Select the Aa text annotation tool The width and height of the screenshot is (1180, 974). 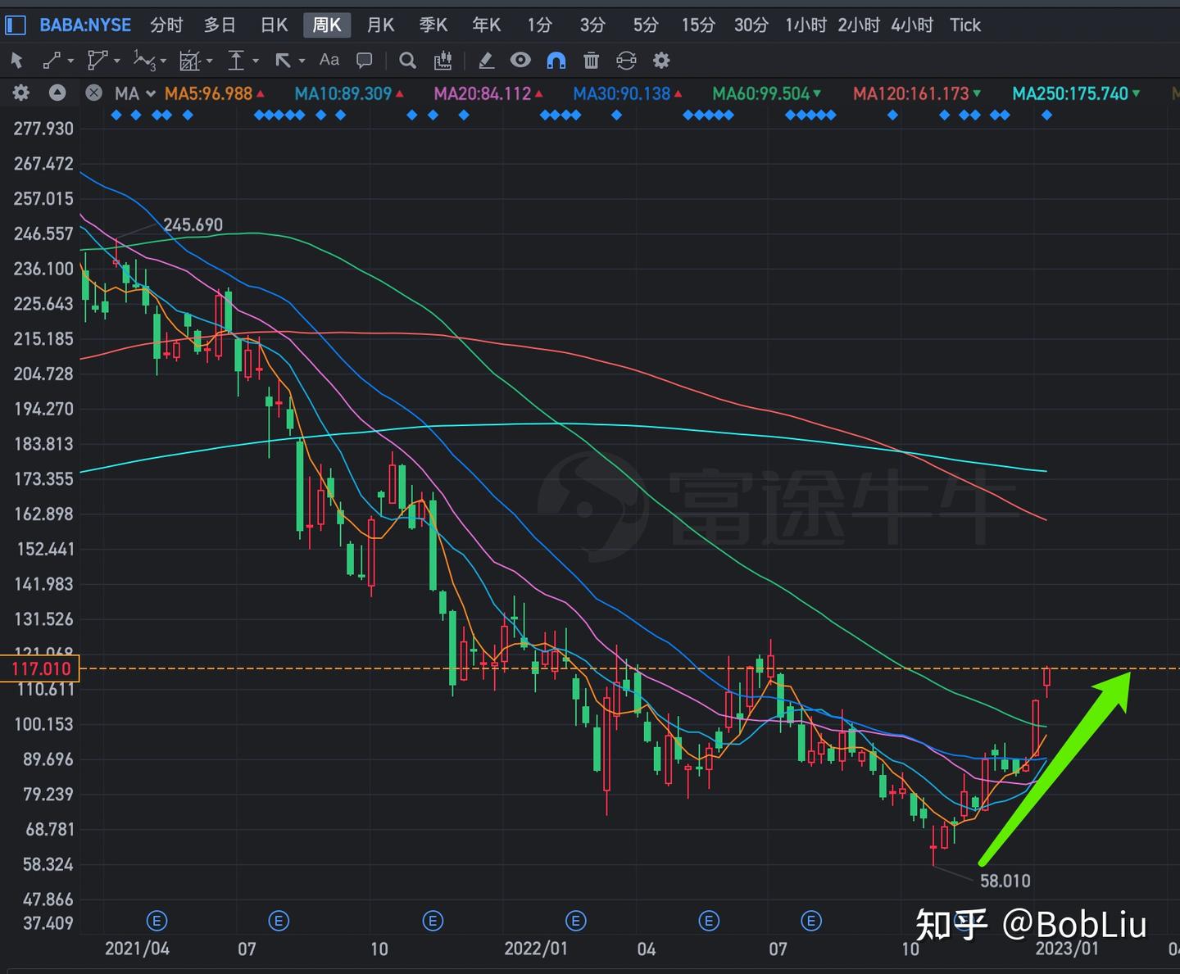329,60
